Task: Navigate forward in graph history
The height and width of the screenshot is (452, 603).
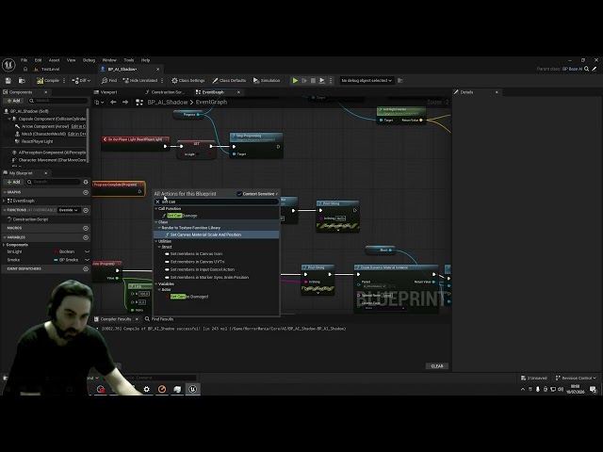Action: coord(125,103)
